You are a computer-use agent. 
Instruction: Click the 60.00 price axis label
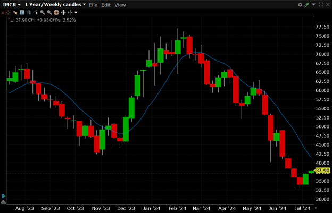(x=322, y=90)
